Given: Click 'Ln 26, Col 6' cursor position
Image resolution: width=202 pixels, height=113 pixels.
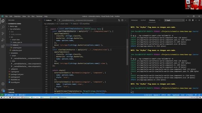Looking at the screenshot, I should [x=148, y=95].
